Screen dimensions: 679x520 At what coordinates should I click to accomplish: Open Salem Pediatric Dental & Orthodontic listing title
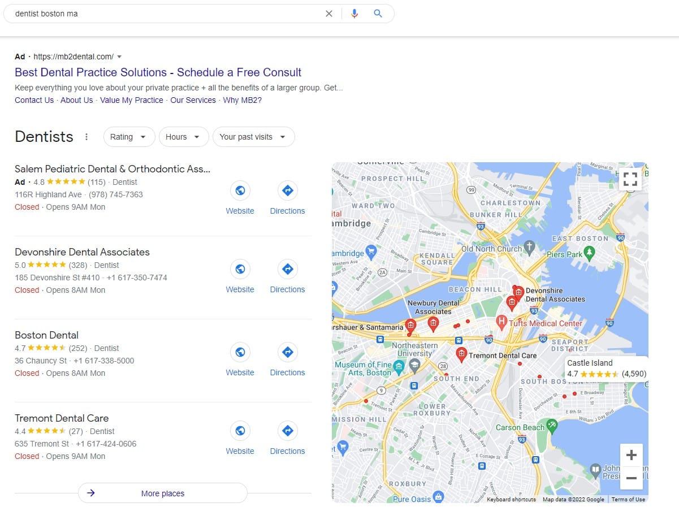point(113,168)
